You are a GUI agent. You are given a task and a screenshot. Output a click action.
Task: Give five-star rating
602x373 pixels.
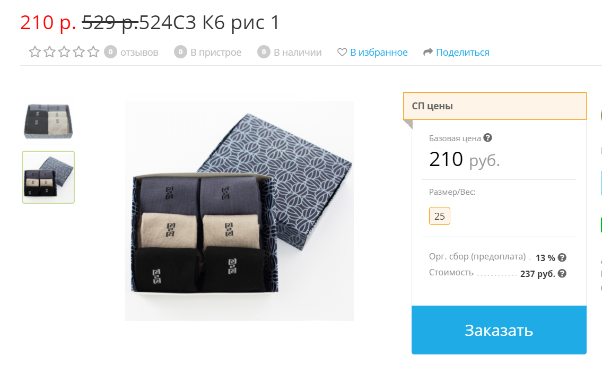pos(93,52)
